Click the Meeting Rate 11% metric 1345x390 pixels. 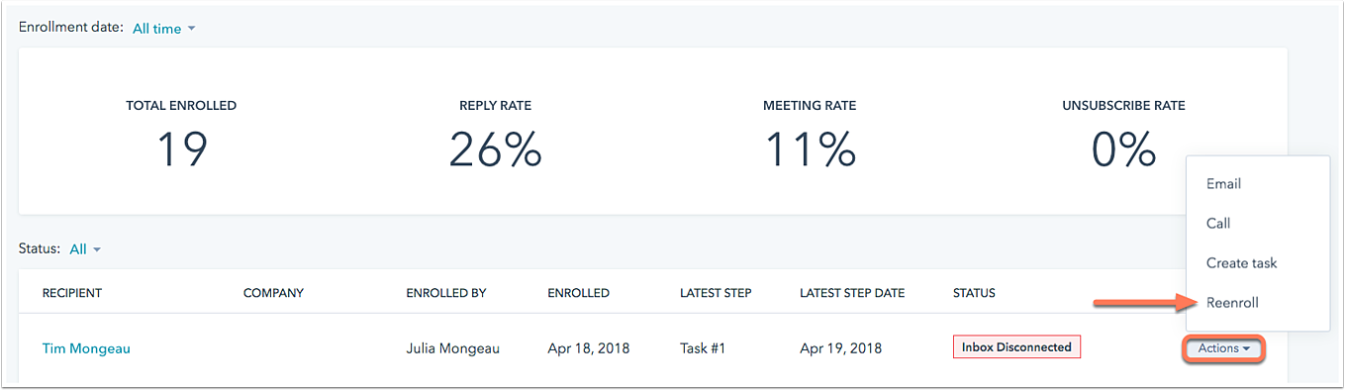tap(810, 135)
